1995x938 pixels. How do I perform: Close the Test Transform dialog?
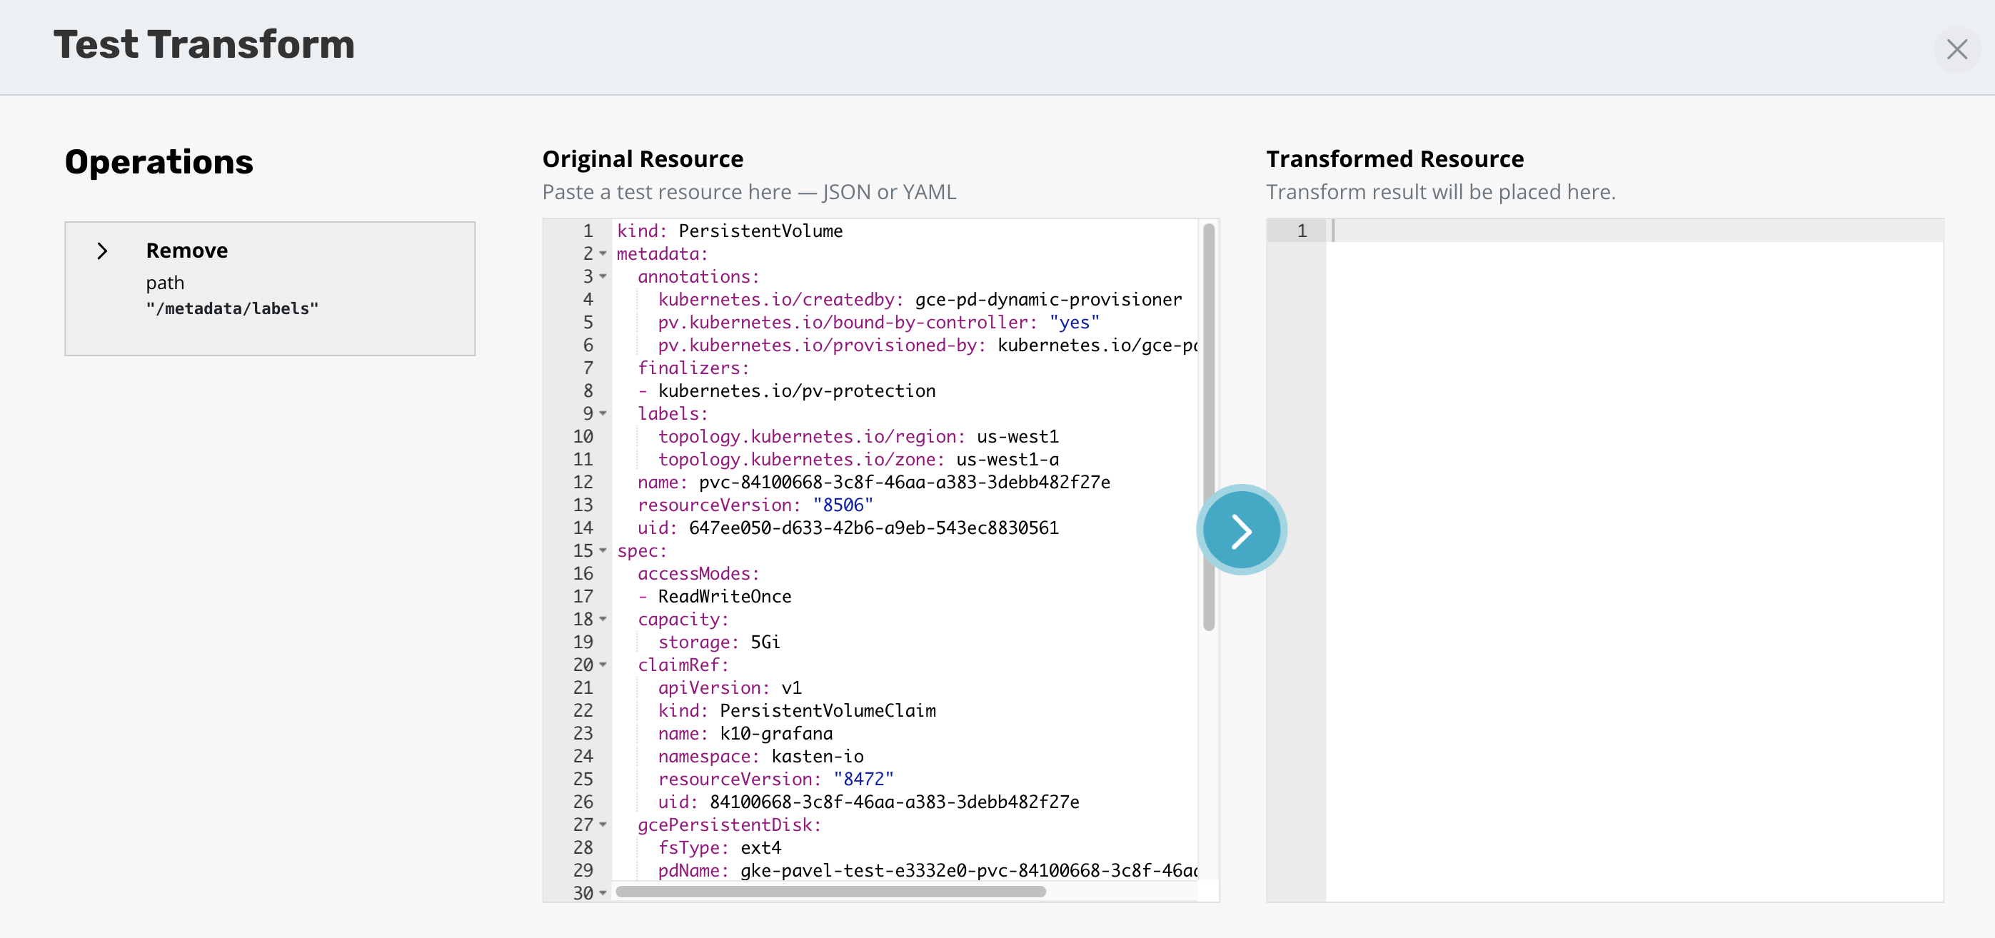tap(1956, 49)
